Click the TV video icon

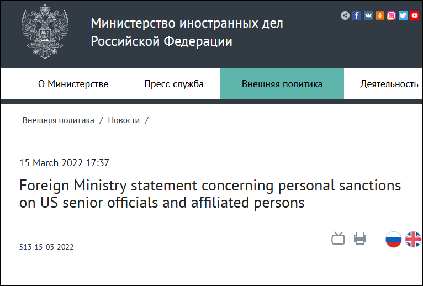(x=338, y=239)
